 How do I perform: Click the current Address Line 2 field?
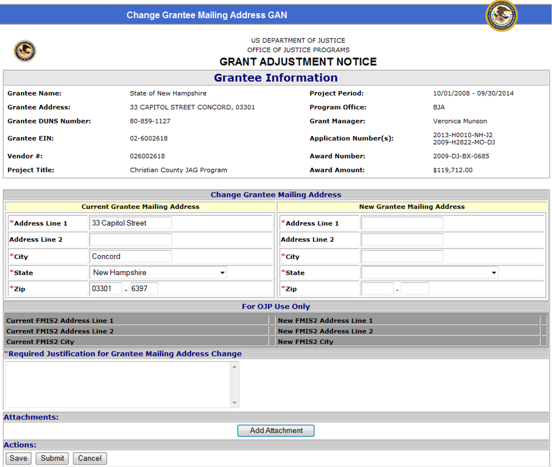tap(131, 239)
